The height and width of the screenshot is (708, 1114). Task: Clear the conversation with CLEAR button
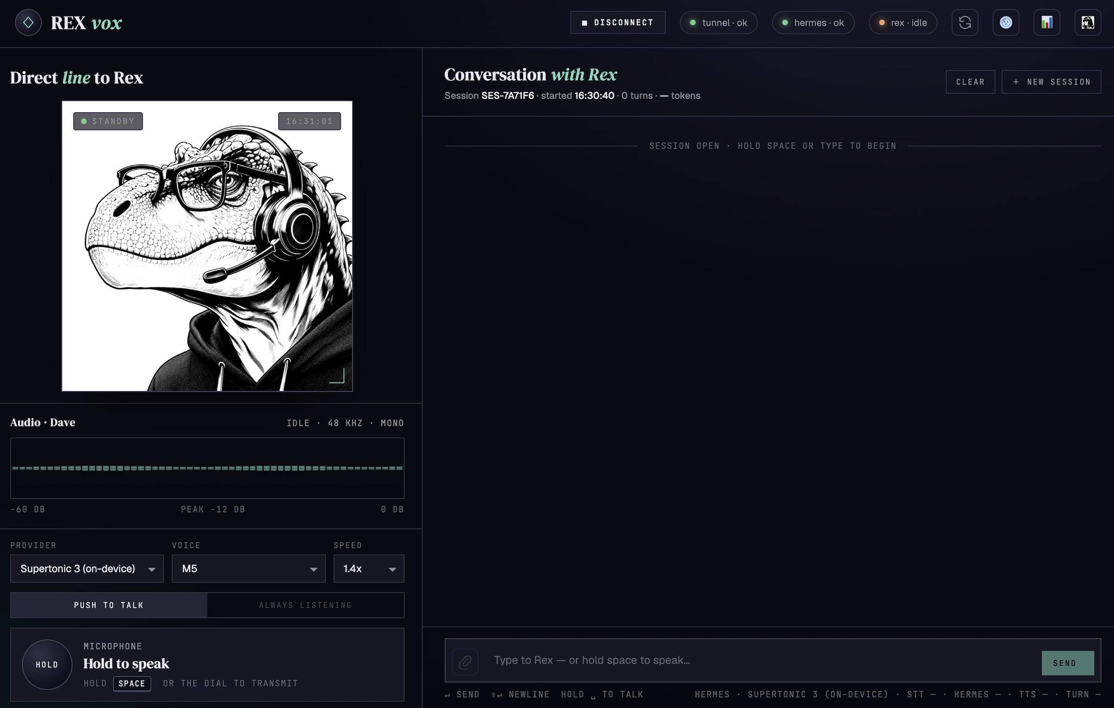pos(970,82)
